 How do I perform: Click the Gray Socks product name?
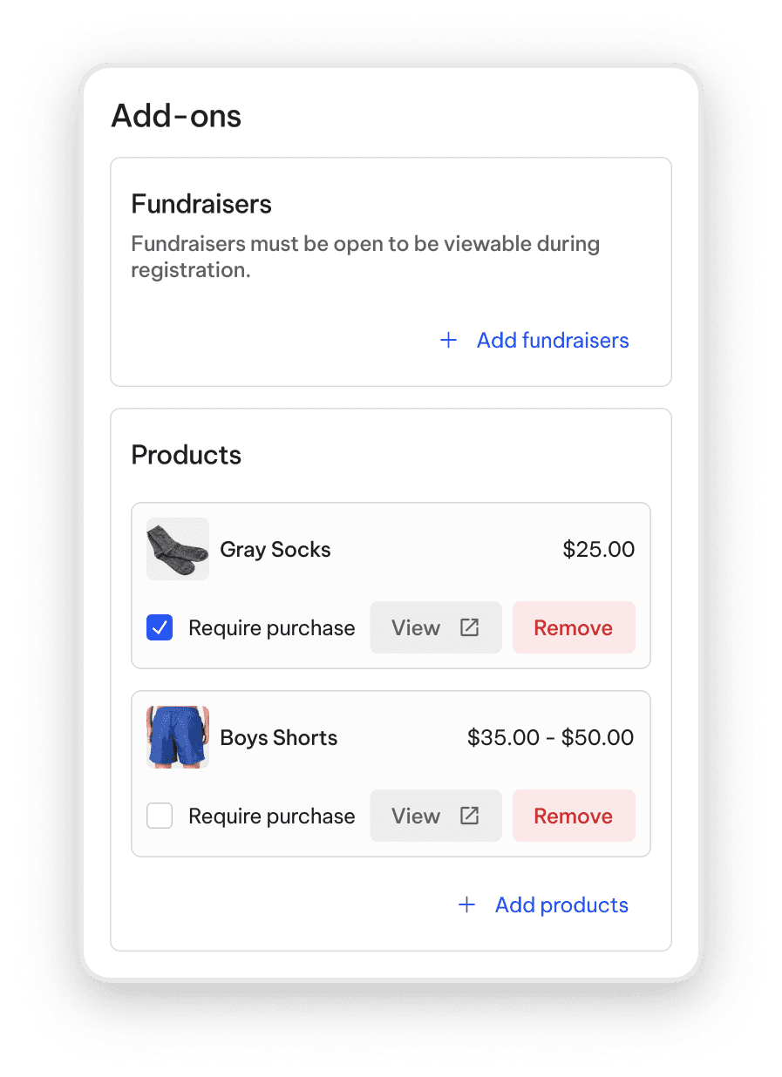(x=275, y=550)
